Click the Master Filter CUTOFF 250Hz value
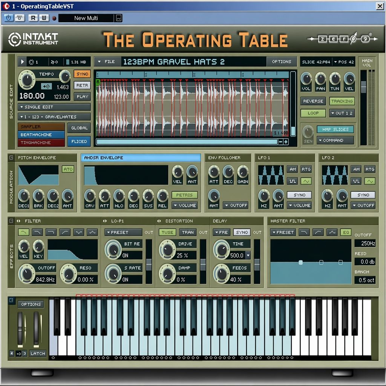The image size is (386, 386). point(365,243)
